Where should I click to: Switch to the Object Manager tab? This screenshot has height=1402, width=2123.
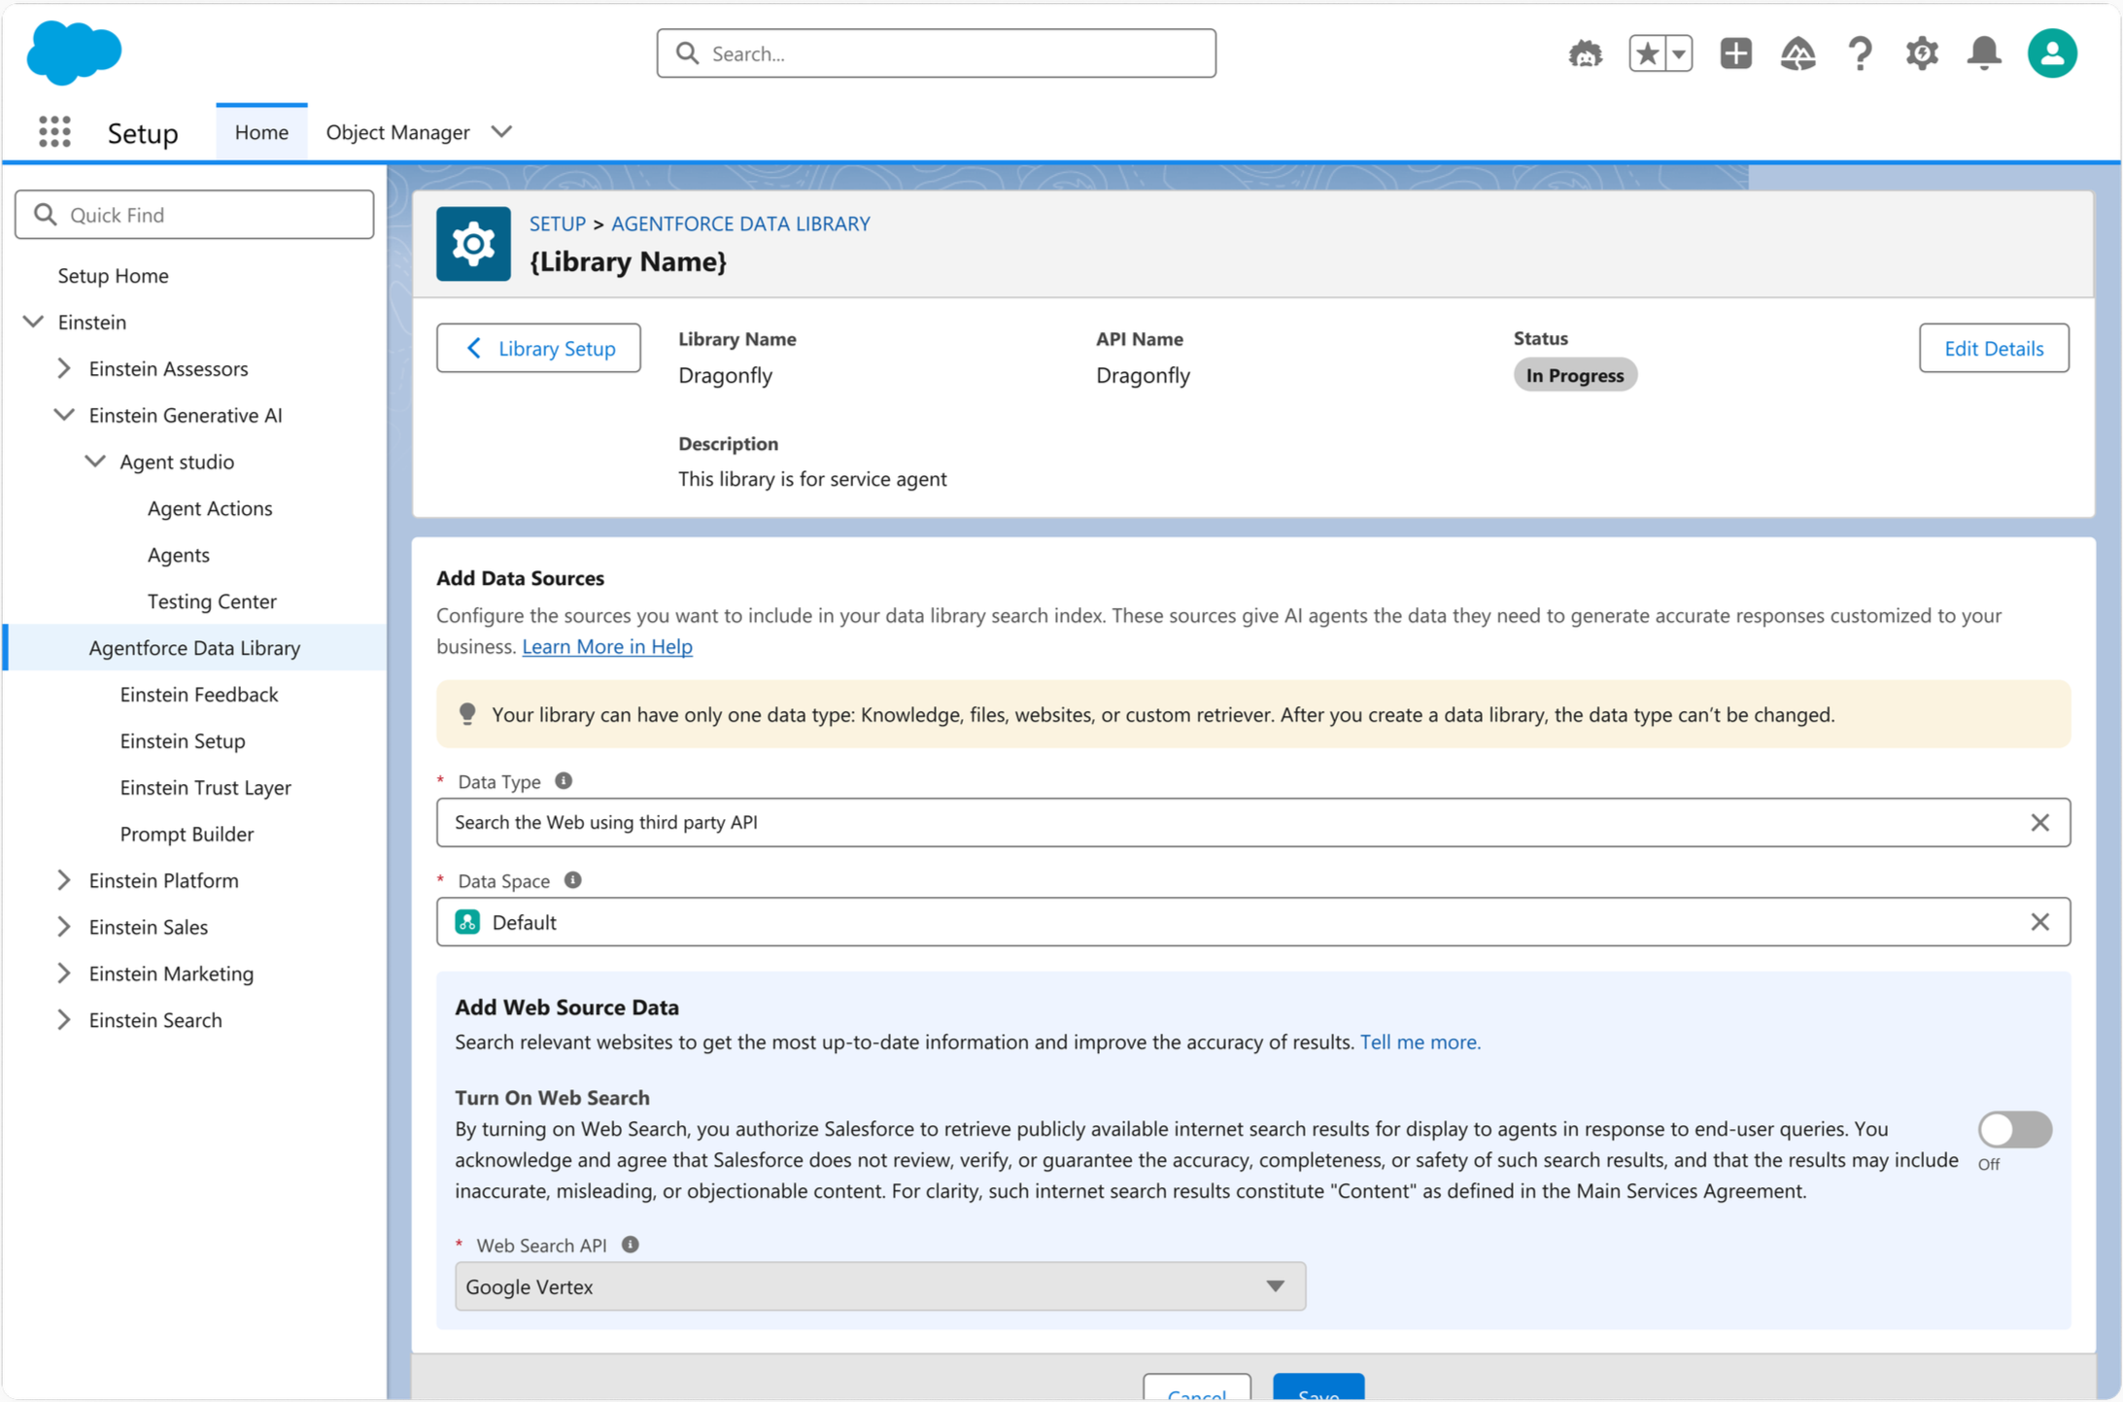point(397,132)
